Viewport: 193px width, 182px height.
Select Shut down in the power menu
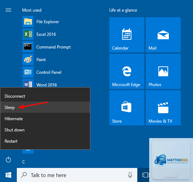(45, 130)
